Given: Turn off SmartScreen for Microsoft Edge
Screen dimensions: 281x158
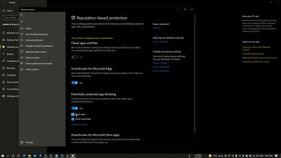Looking at the screenshot, I should (75, 83).
